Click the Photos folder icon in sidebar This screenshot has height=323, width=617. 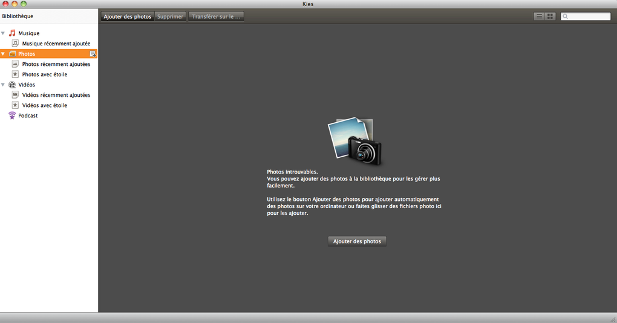(x=12, y=53)
